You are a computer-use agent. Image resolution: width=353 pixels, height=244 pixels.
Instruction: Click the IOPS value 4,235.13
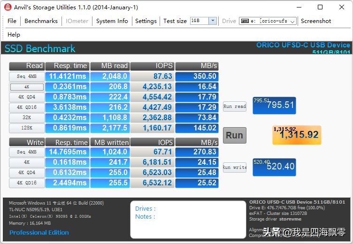[153, 87]
